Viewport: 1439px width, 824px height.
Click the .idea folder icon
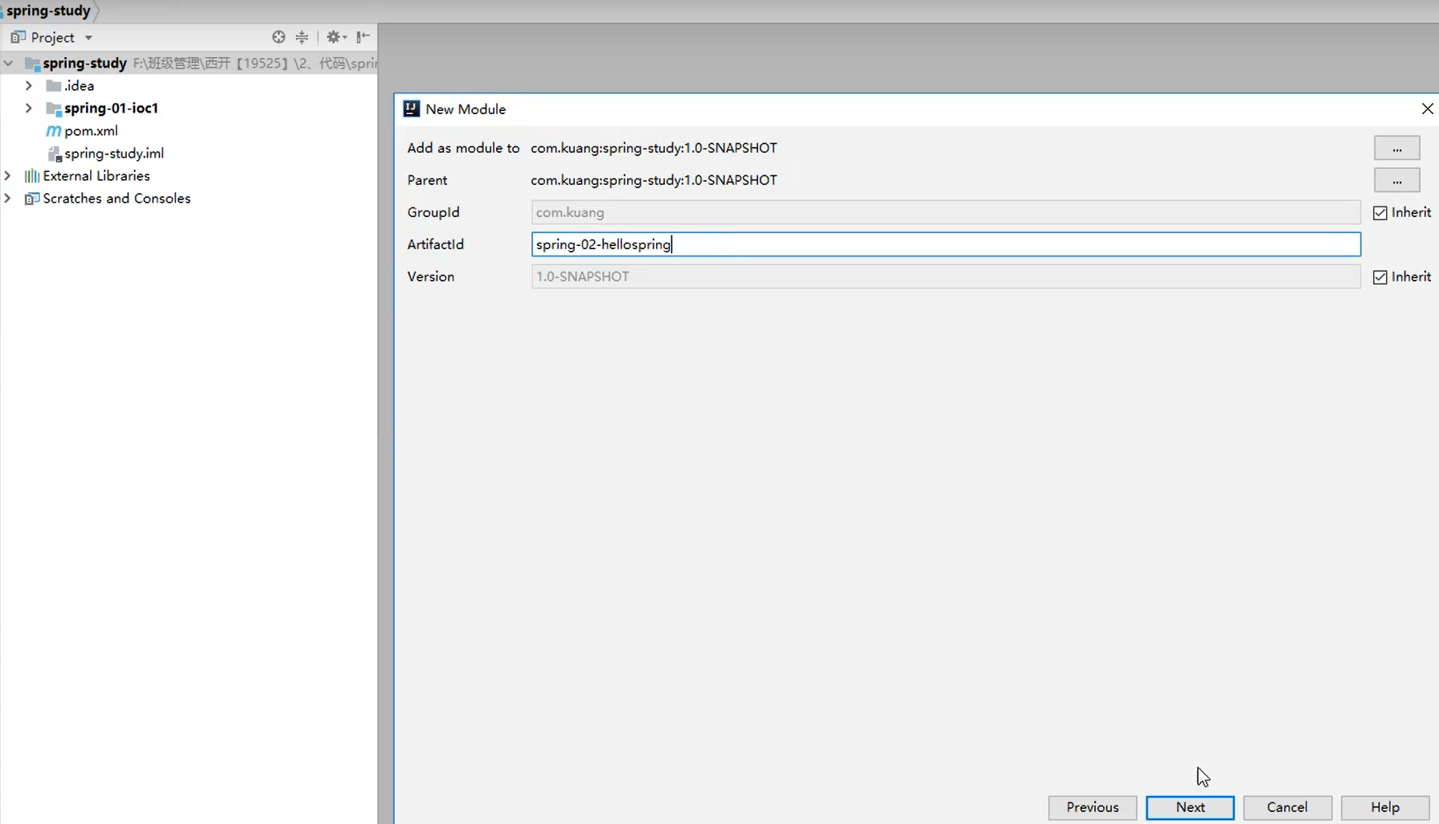tap(54, 85)
